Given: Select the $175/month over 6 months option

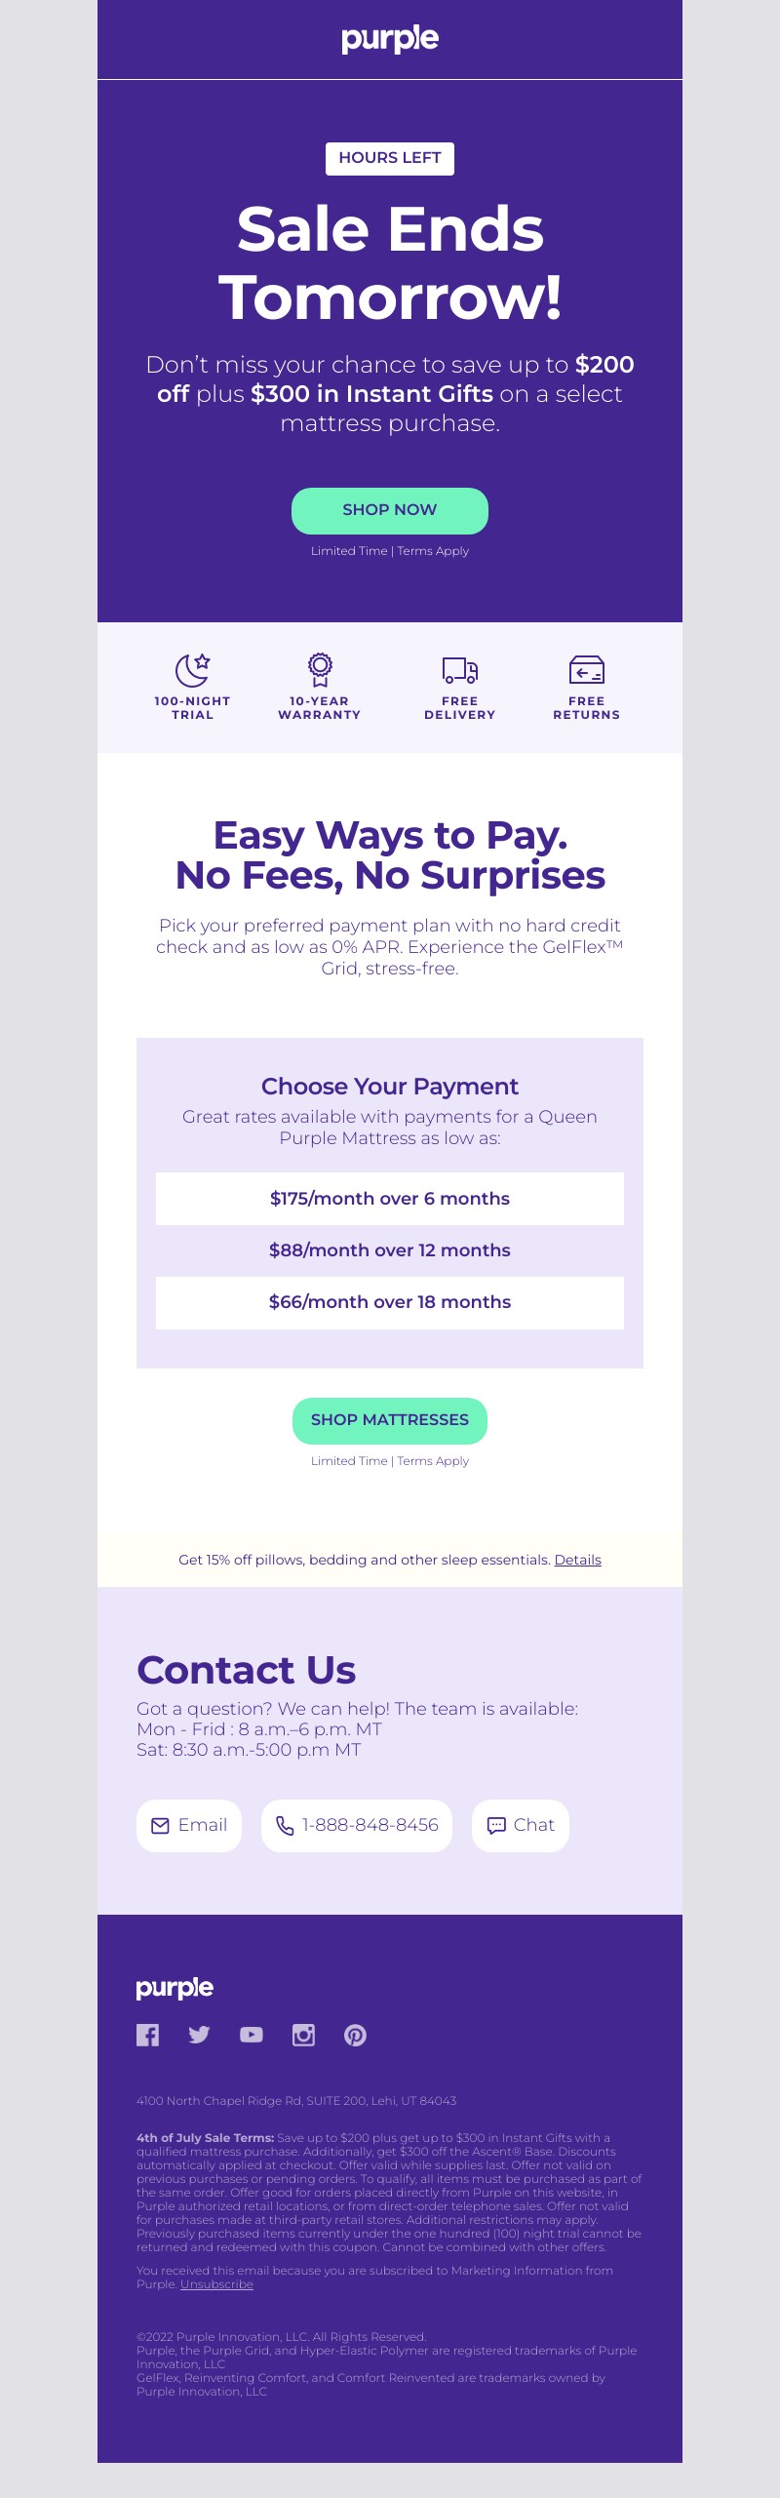Looking at the screenshot, I should tap(390, 1199).
